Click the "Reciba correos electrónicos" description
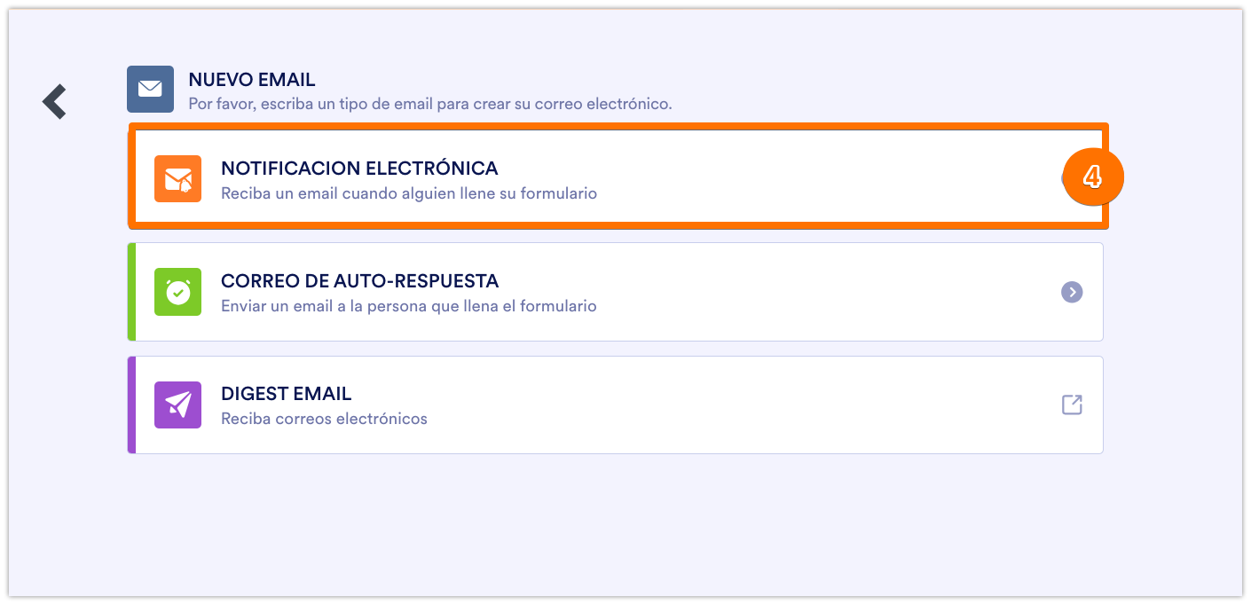The image size is (1251, 605). pos(324,418)
